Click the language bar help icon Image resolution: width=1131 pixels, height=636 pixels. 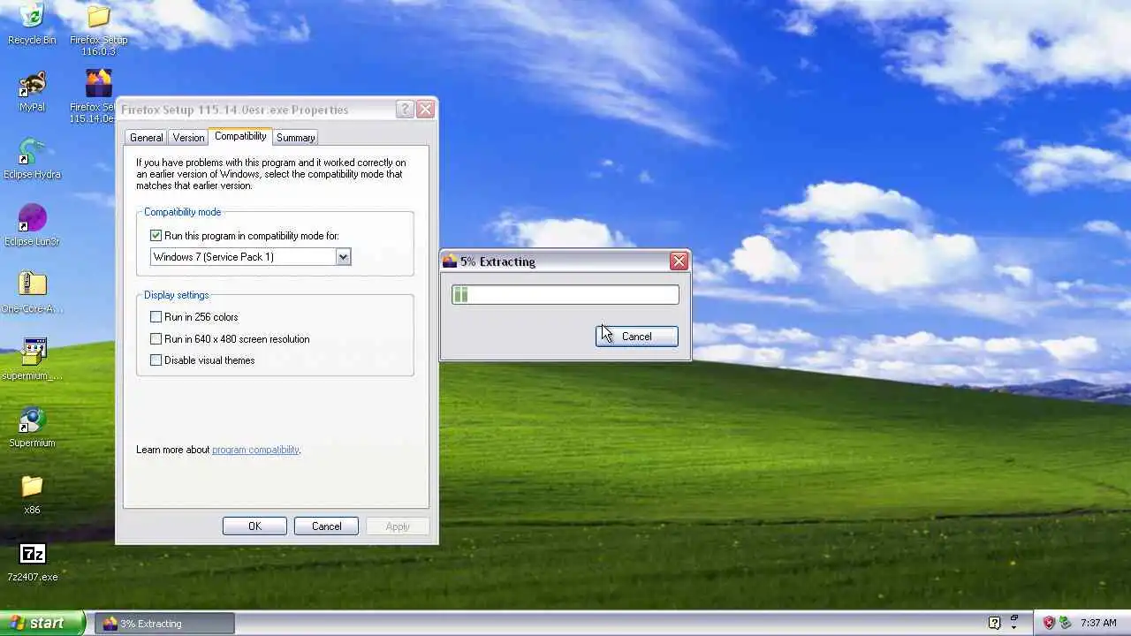pos(994,623)
